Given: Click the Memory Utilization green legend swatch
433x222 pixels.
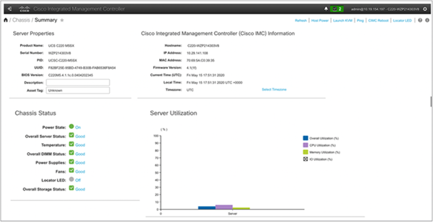Looking at the screenshot, I should pyautogui.click(x=305, y=152).
